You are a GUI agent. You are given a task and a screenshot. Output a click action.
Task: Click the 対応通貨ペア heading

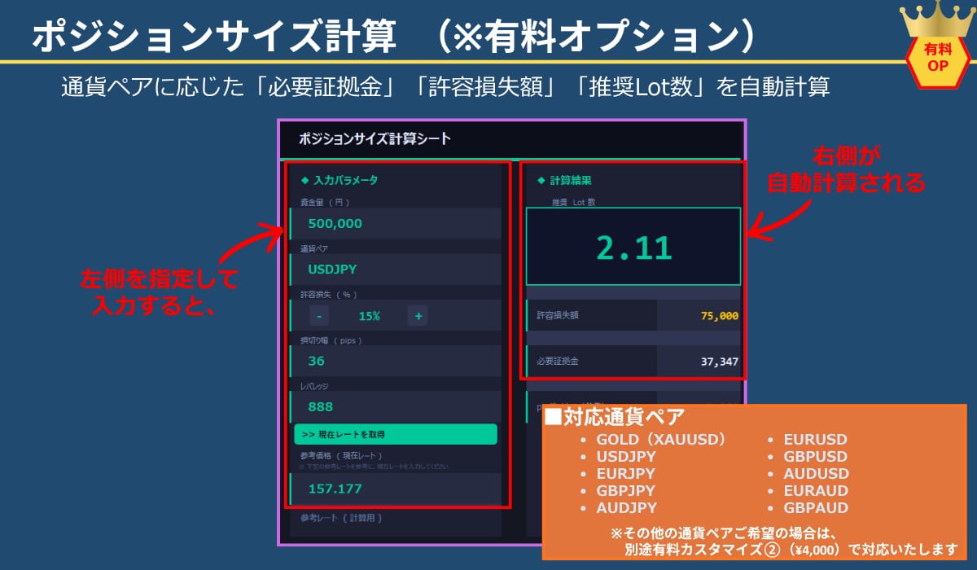pos(615,418)
